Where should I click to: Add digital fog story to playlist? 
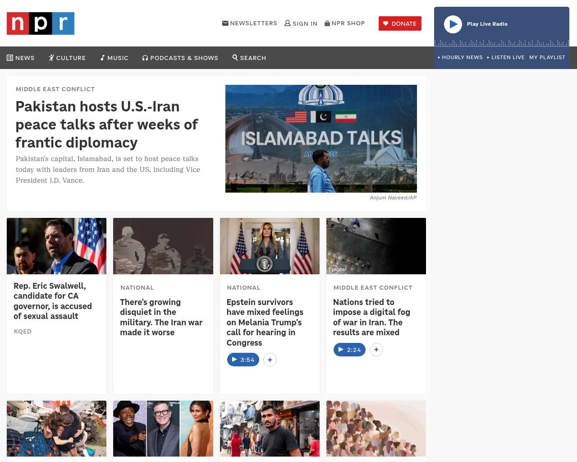pyautogui.click(x=376, y=350)
